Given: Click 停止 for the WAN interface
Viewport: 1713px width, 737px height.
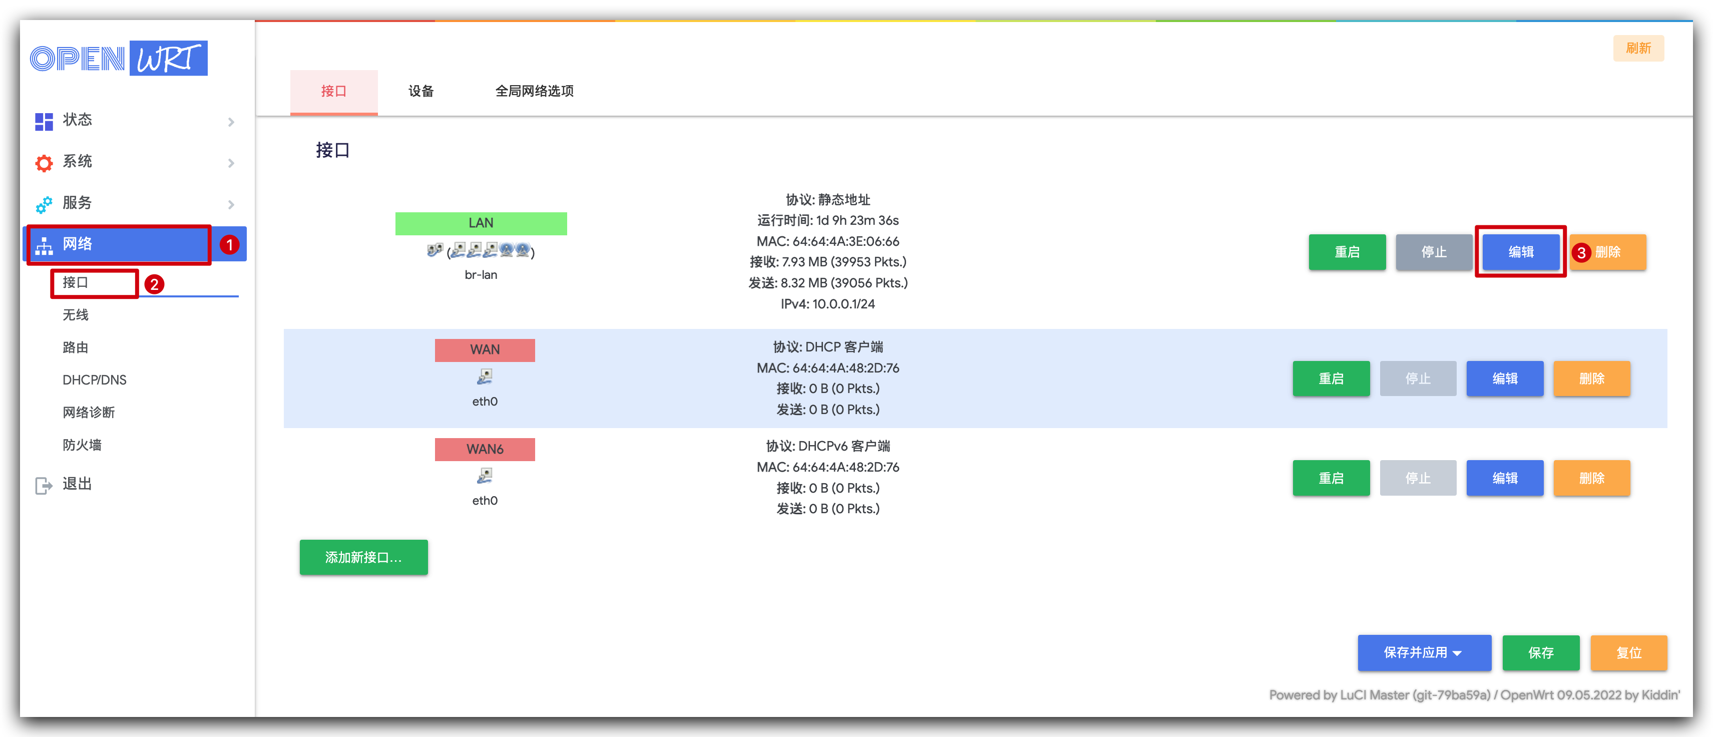Looking at the screenshot, I should click(1418, 379).
